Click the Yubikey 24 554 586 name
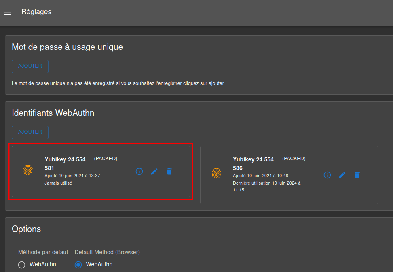This screenshot has height=272, width=393. tap(253, 164)
